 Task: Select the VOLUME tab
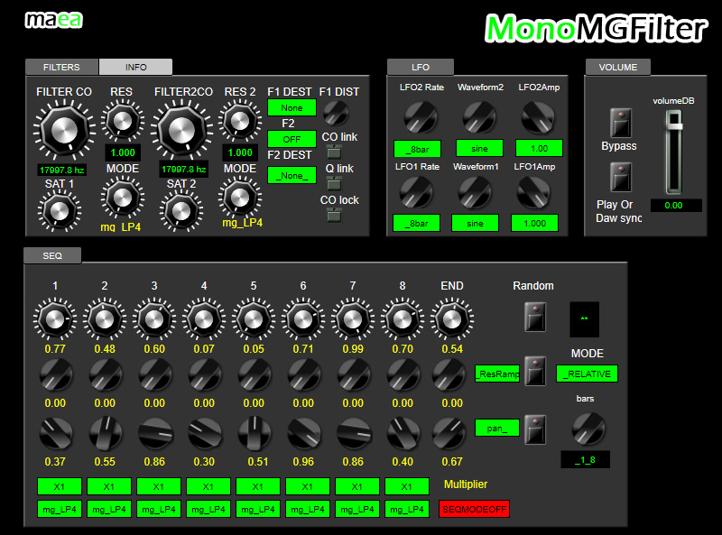618,68
